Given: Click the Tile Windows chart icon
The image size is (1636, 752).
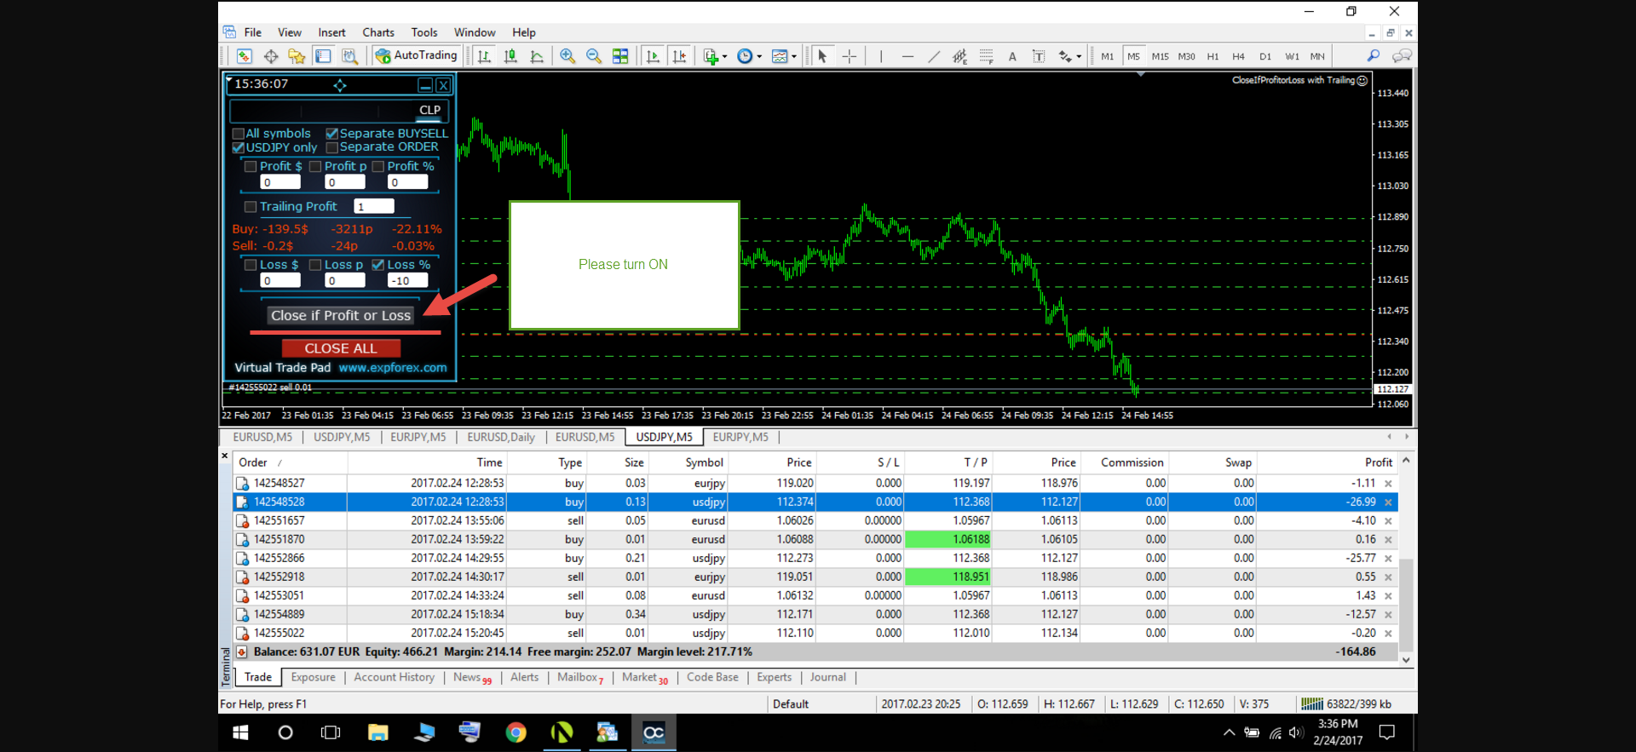Looking at the screenshot, I should pyautogui.click(x=620, y=56).
